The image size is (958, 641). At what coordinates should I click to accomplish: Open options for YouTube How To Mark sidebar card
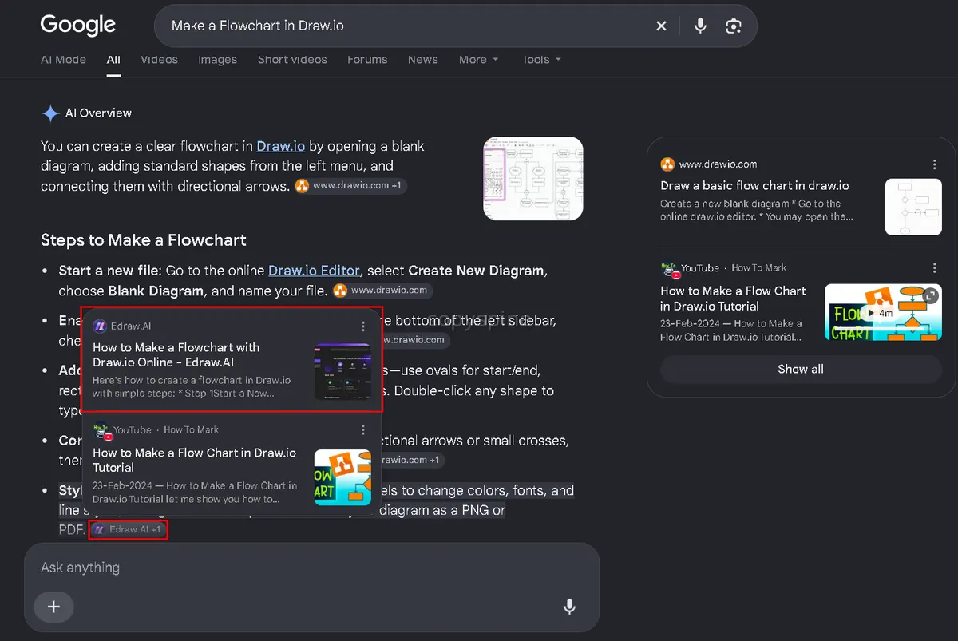(x=934, y=268)
